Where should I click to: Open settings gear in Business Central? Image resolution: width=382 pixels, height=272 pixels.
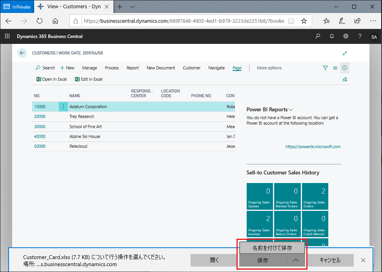[346, 36]
